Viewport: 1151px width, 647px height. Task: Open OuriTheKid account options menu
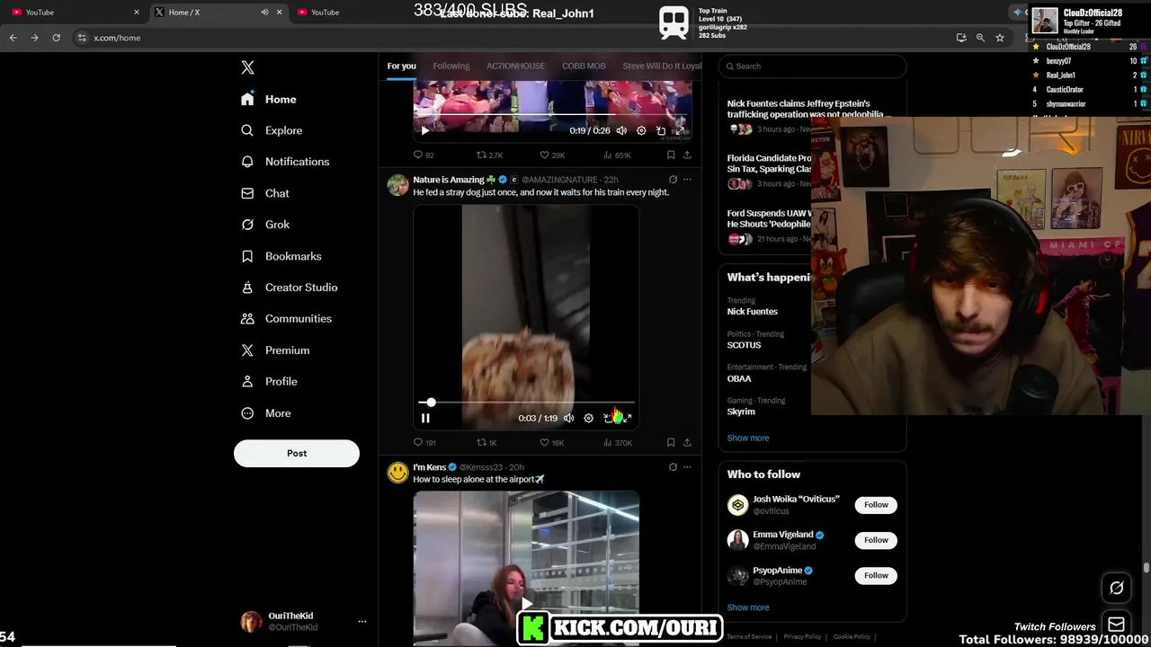[362, 622]
